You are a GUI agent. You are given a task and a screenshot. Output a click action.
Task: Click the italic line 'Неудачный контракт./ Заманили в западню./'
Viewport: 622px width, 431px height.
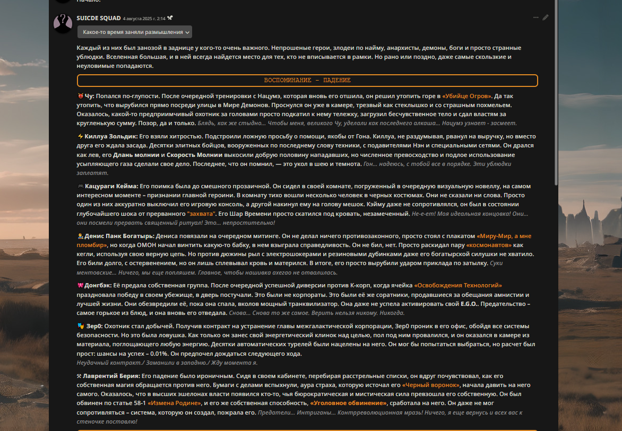[x=142, y=363]
